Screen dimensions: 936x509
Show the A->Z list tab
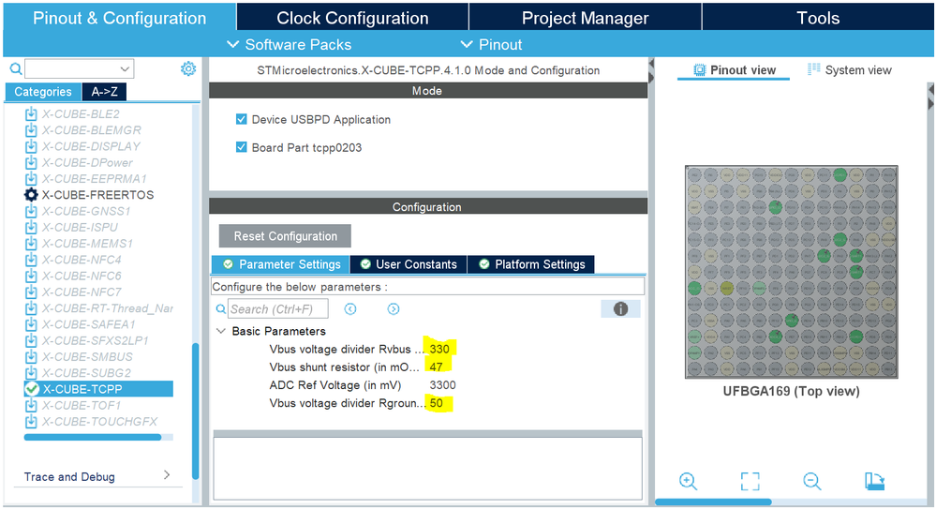pyautogui.click(x=104, y=92)
